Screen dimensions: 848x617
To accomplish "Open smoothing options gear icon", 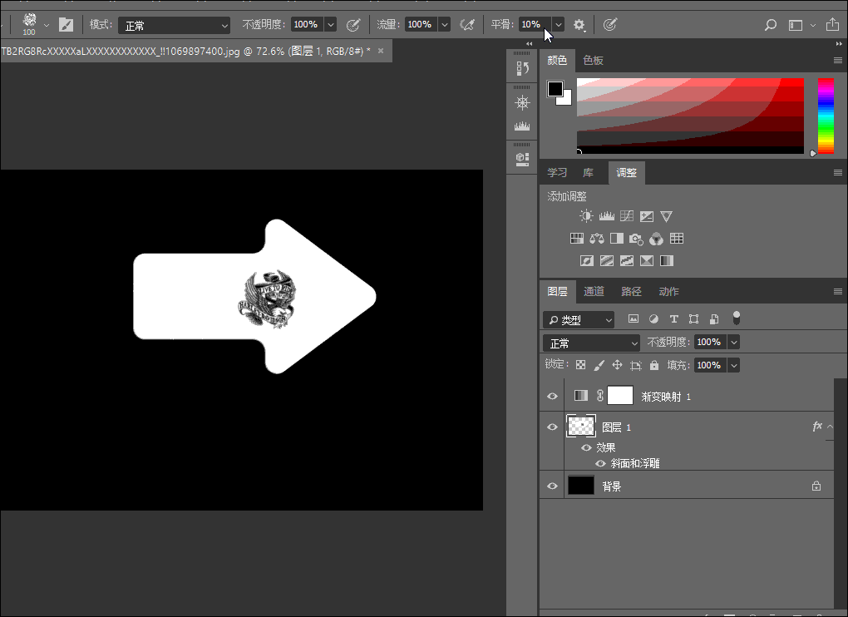I will [579, 25].
